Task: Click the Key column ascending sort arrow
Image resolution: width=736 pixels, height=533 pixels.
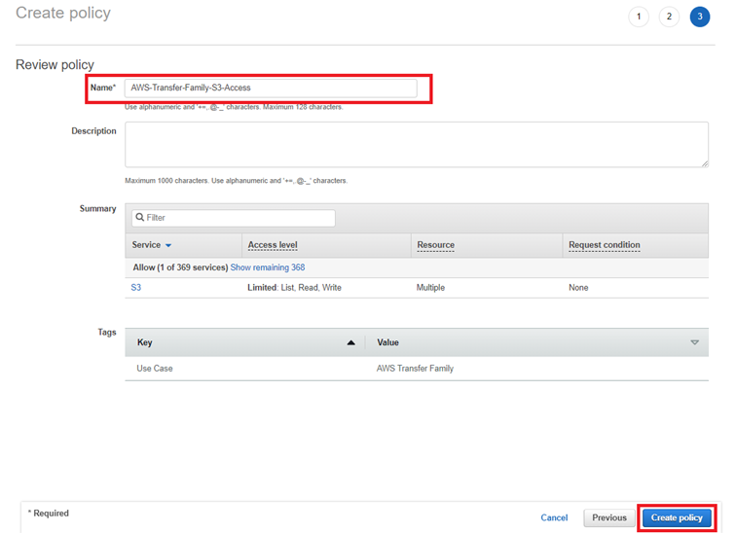Action: [x=350, y=342]
